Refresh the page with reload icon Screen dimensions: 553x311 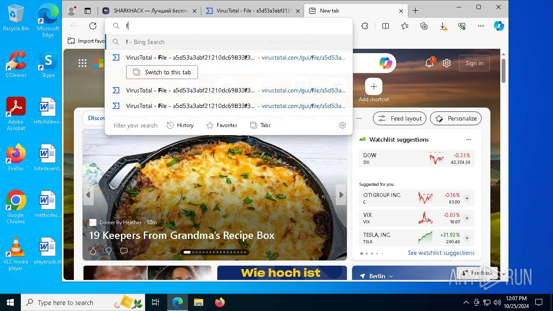(x=93, y=26)
